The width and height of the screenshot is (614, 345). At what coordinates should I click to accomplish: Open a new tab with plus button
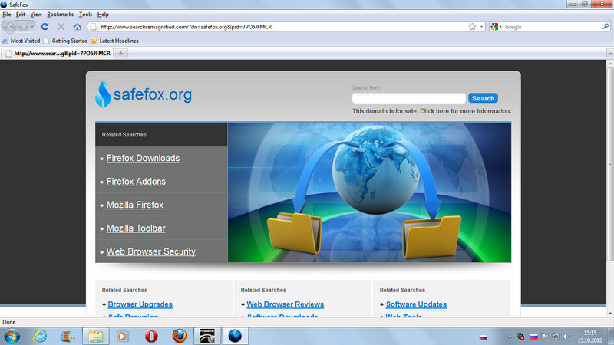pos(121,53)
